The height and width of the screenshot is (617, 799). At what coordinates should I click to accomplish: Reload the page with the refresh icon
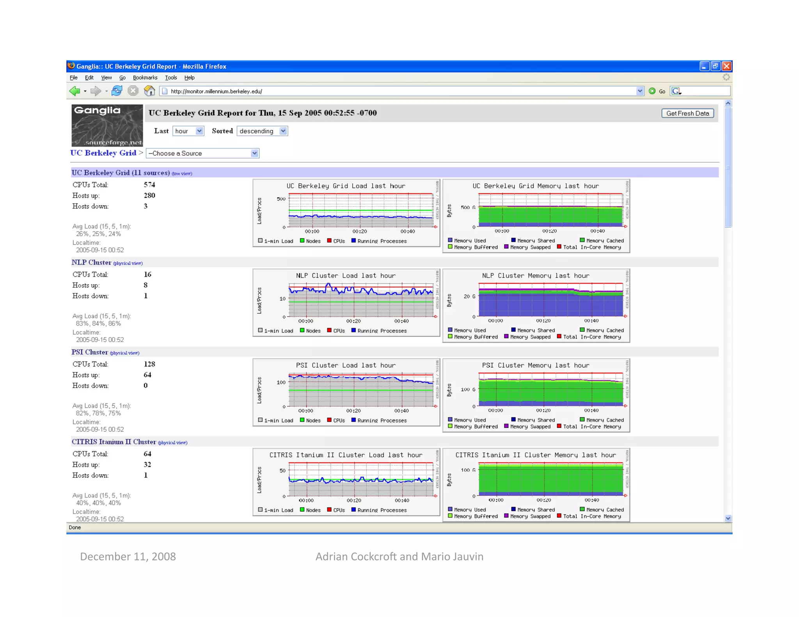click(x=116, y=91)
